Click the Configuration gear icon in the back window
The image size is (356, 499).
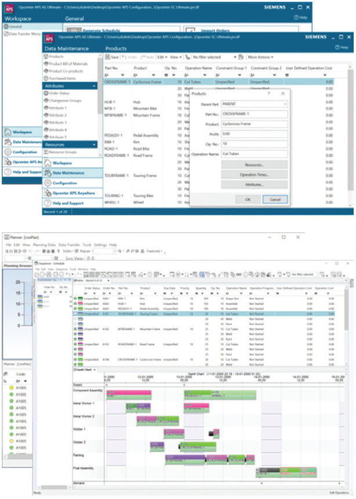pos(8,152)
